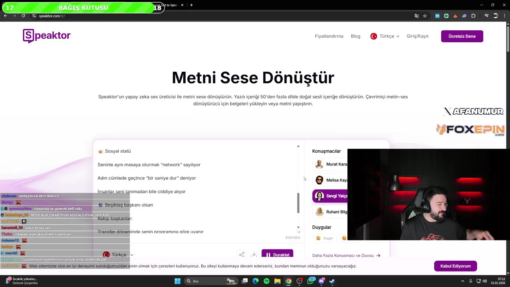
Task: Select the Murat Kara speaker
Action: tap(330, 164)
